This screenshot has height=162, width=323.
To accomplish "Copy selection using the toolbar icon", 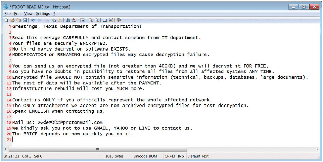I will (54, 20).
